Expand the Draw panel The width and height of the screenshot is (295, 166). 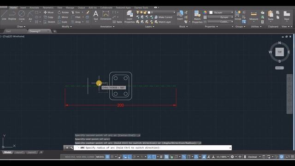(21, 27)
